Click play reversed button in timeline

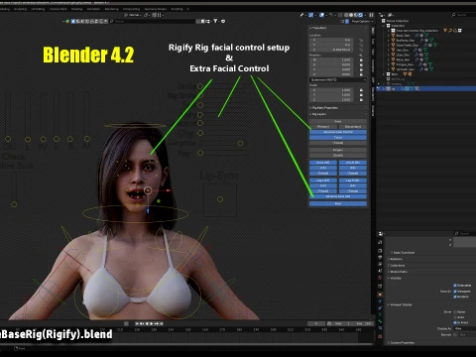click(148, 323)
